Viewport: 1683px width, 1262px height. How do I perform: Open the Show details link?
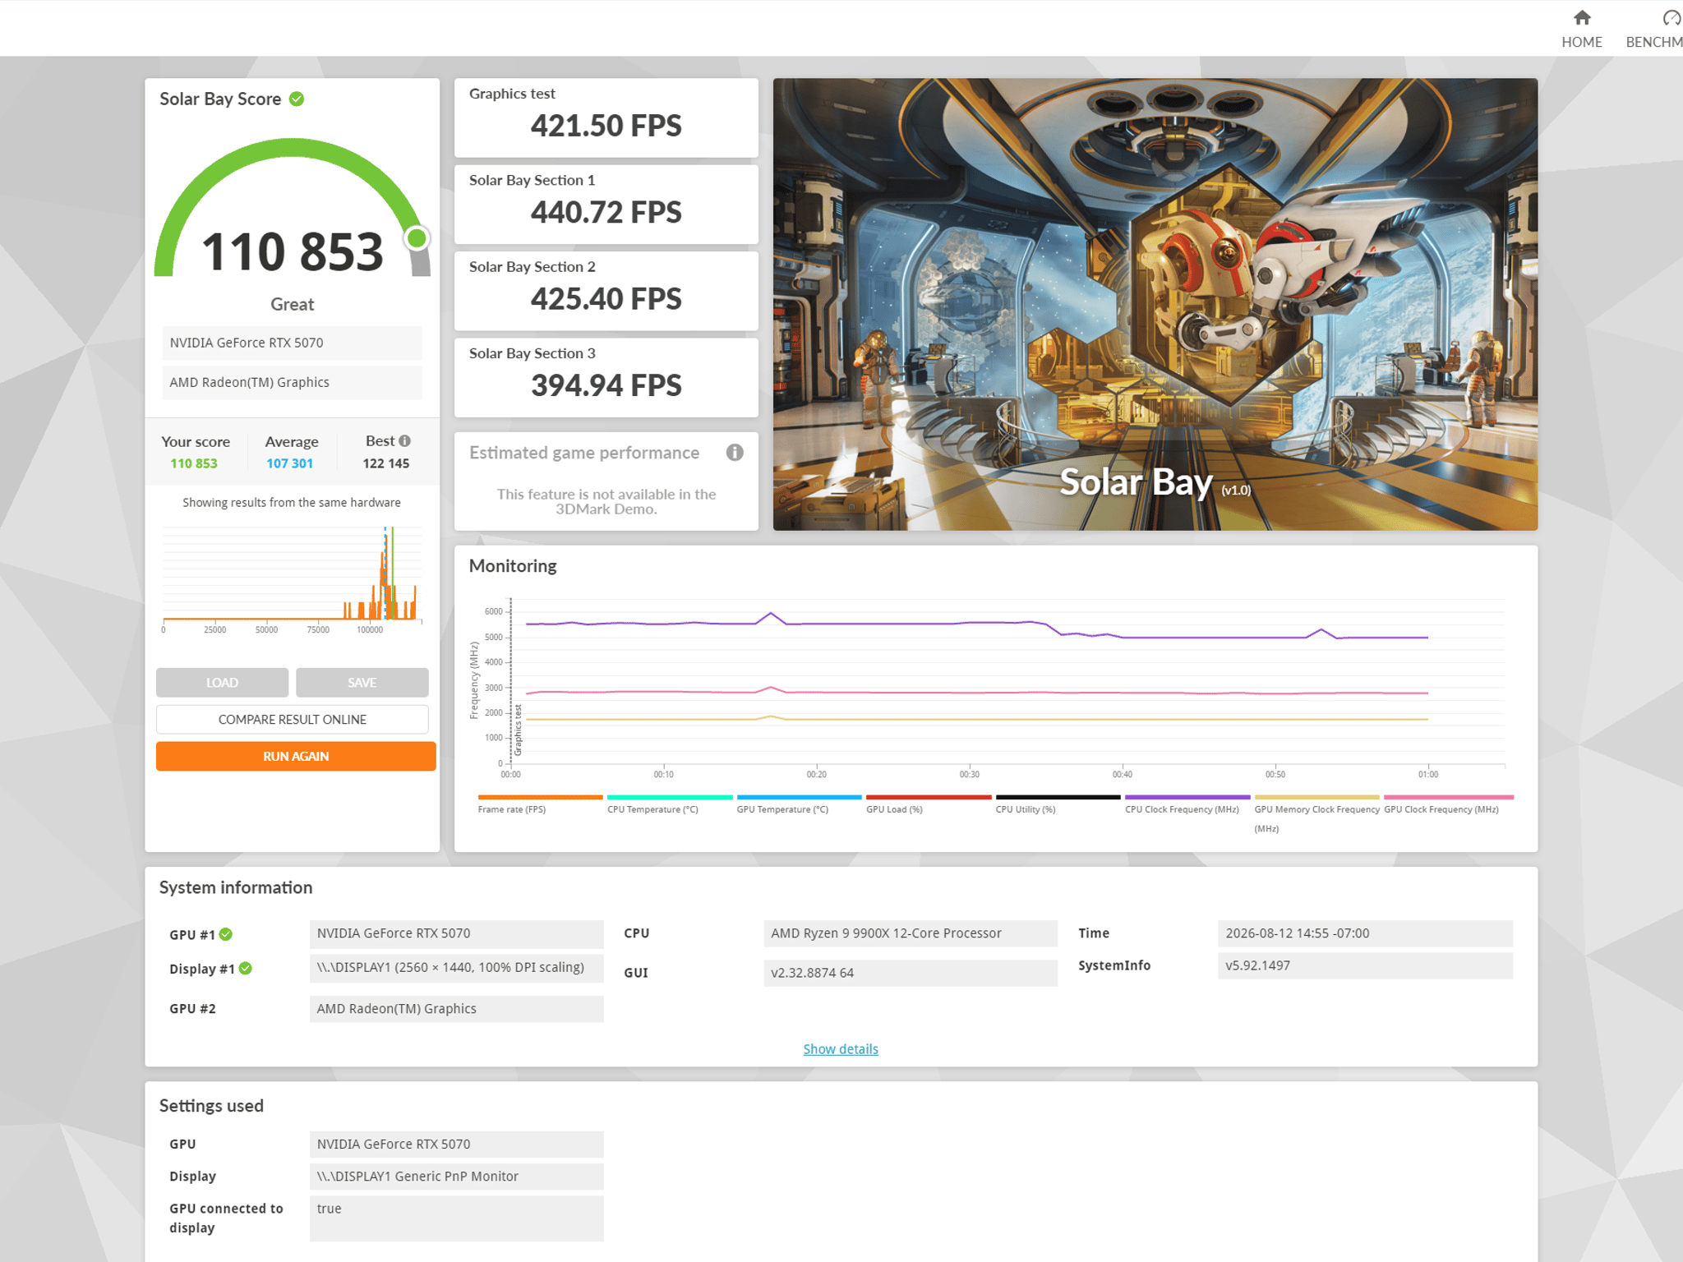click(x=841, y=1049)
